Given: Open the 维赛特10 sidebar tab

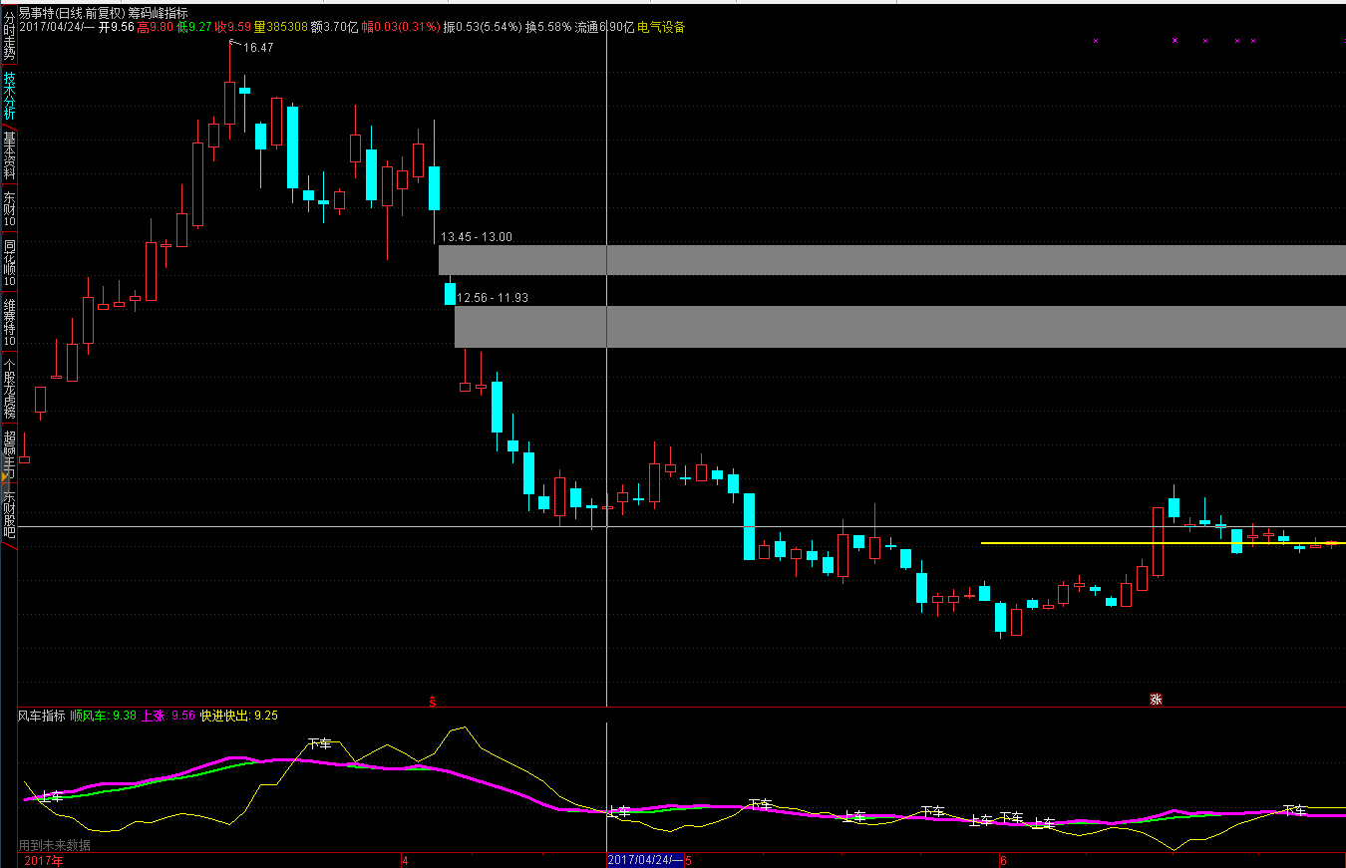Looking at the screenshot, I should [9, 322].
